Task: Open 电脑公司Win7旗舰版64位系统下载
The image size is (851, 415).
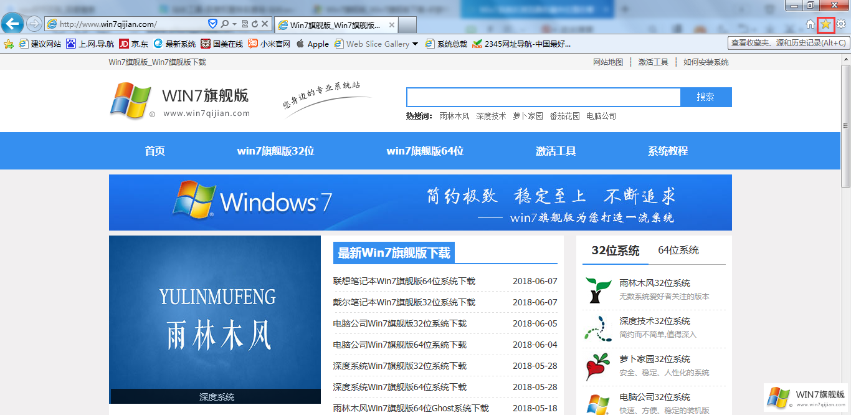Action: pyautogui.click(x=400, y=345)
